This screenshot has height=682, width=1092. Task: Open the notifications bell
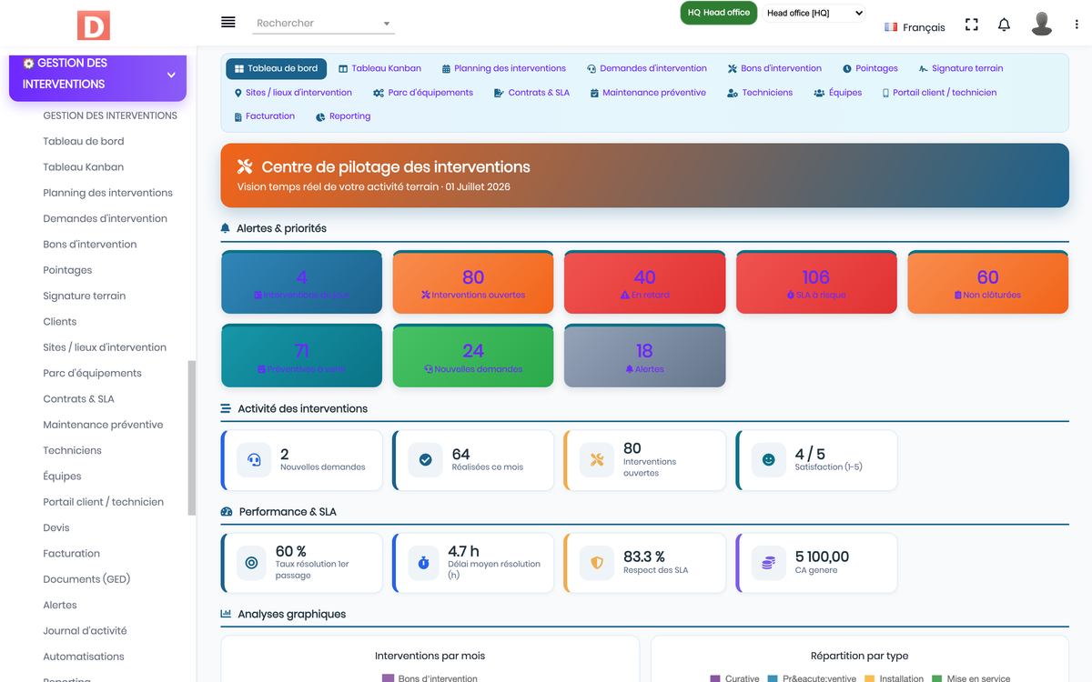[1004, 25]
